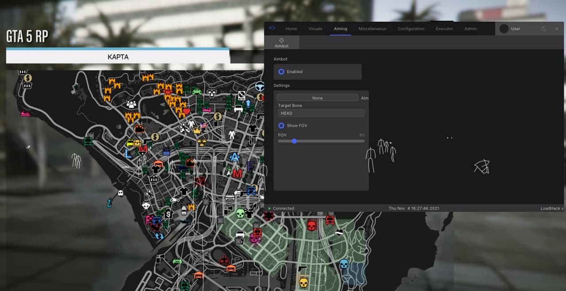
Task: Click the GTA 5 RP title text
Action: coord(27,36)
